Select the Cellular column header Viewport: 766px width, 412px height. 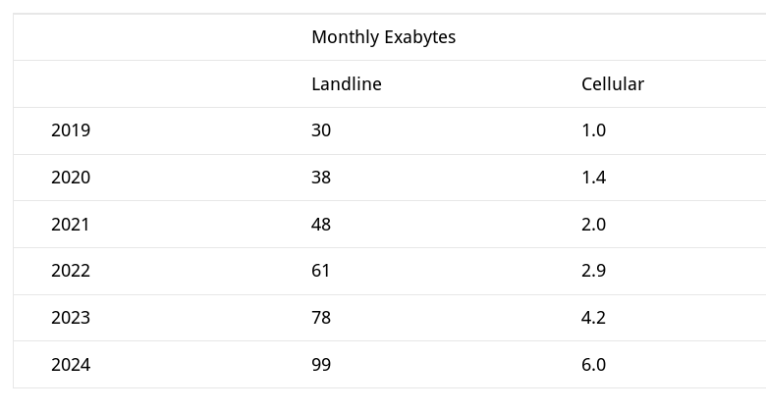(x=613, y=84)
